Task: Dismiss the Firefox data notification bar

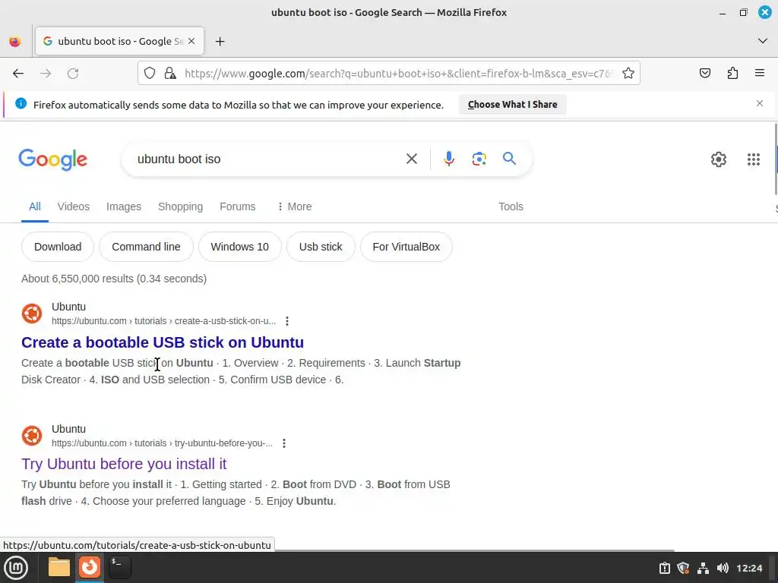Action: (759, 103)
